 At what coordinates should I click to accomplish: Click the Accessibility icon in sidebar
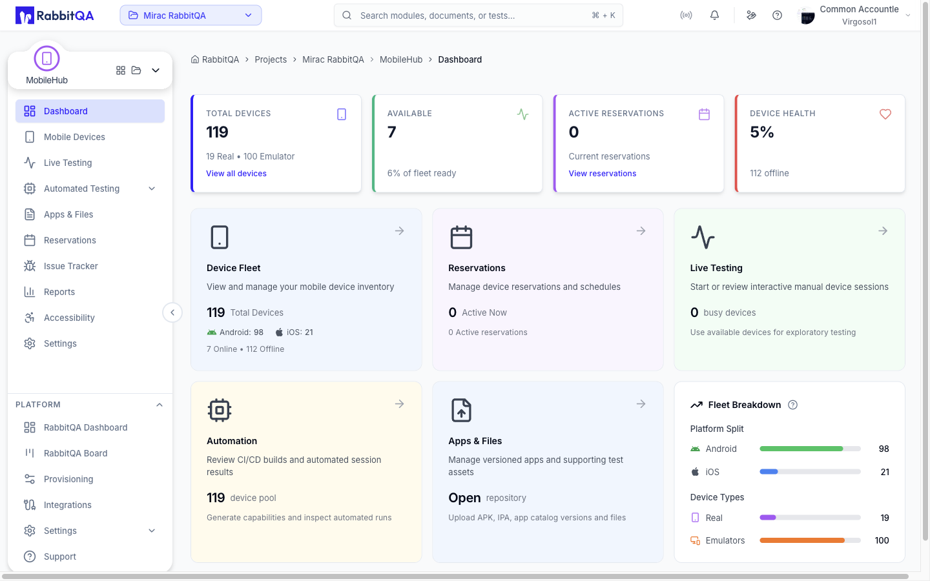(30, 318)
